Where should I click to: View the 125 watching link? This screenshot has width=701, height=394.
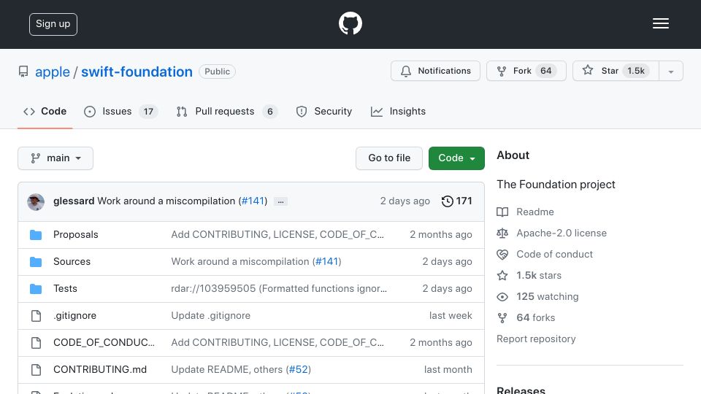click(547, 297)
